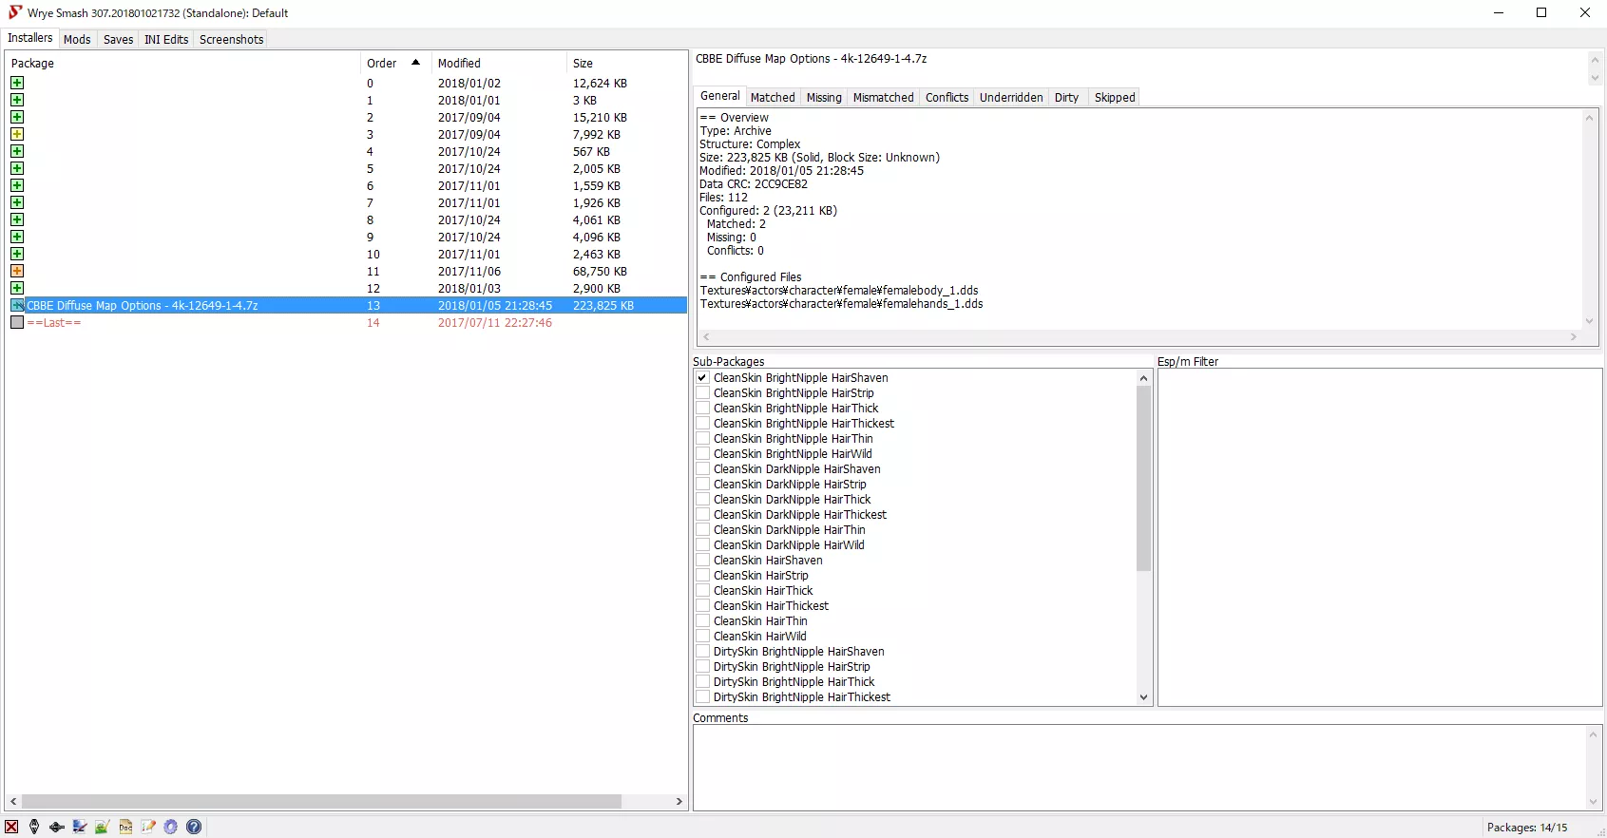Click yellow status icon of package order 3
Viewport: 1607px width, 838px height.
[17, 134]
